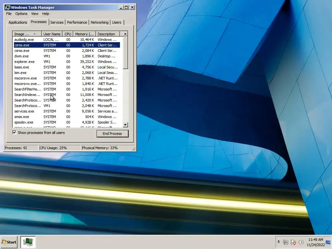332x249 pixels.
Task: Select the dwm.exe process
Action: 67,56
